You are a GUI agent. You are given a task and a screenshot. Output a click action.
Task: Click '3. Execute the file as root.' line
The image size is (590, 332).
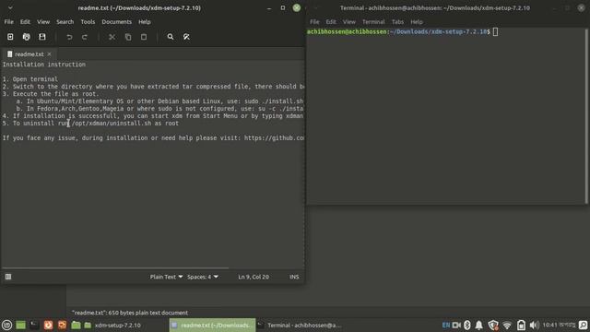coord(51,94)
